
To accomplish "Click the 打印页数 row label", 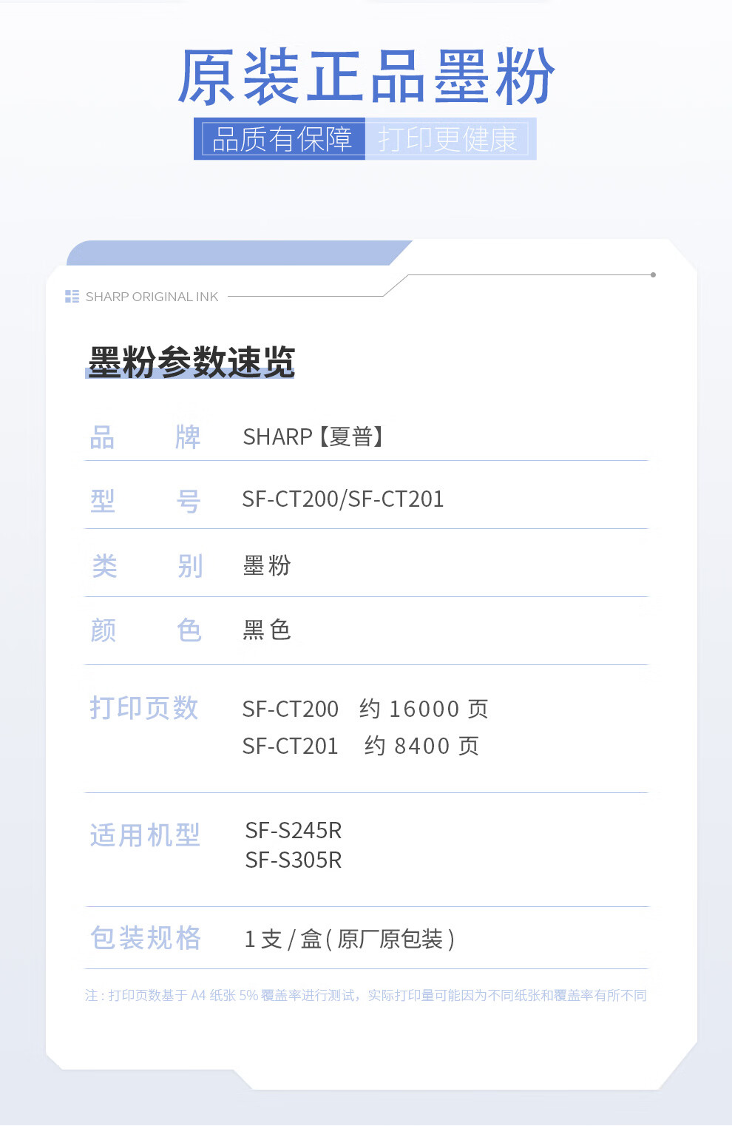I will coord(144,708).
